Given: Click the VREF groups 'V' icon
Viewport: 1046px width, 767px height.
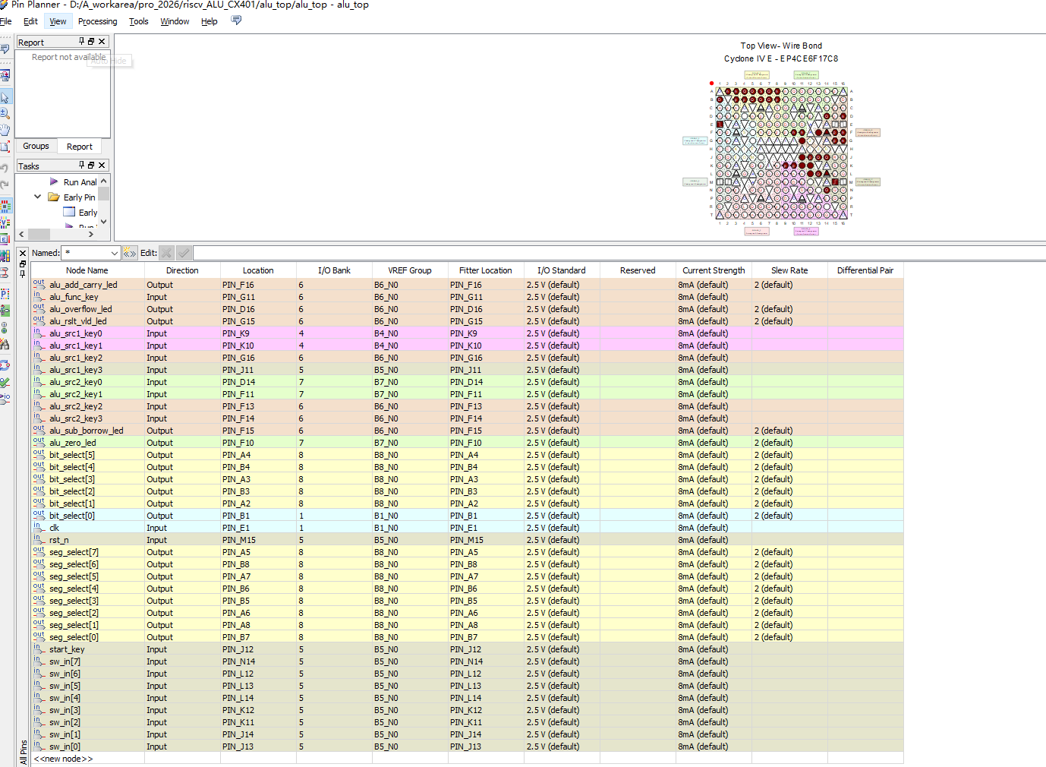Looking at the screenshot, I should click(x=5, y=223).
